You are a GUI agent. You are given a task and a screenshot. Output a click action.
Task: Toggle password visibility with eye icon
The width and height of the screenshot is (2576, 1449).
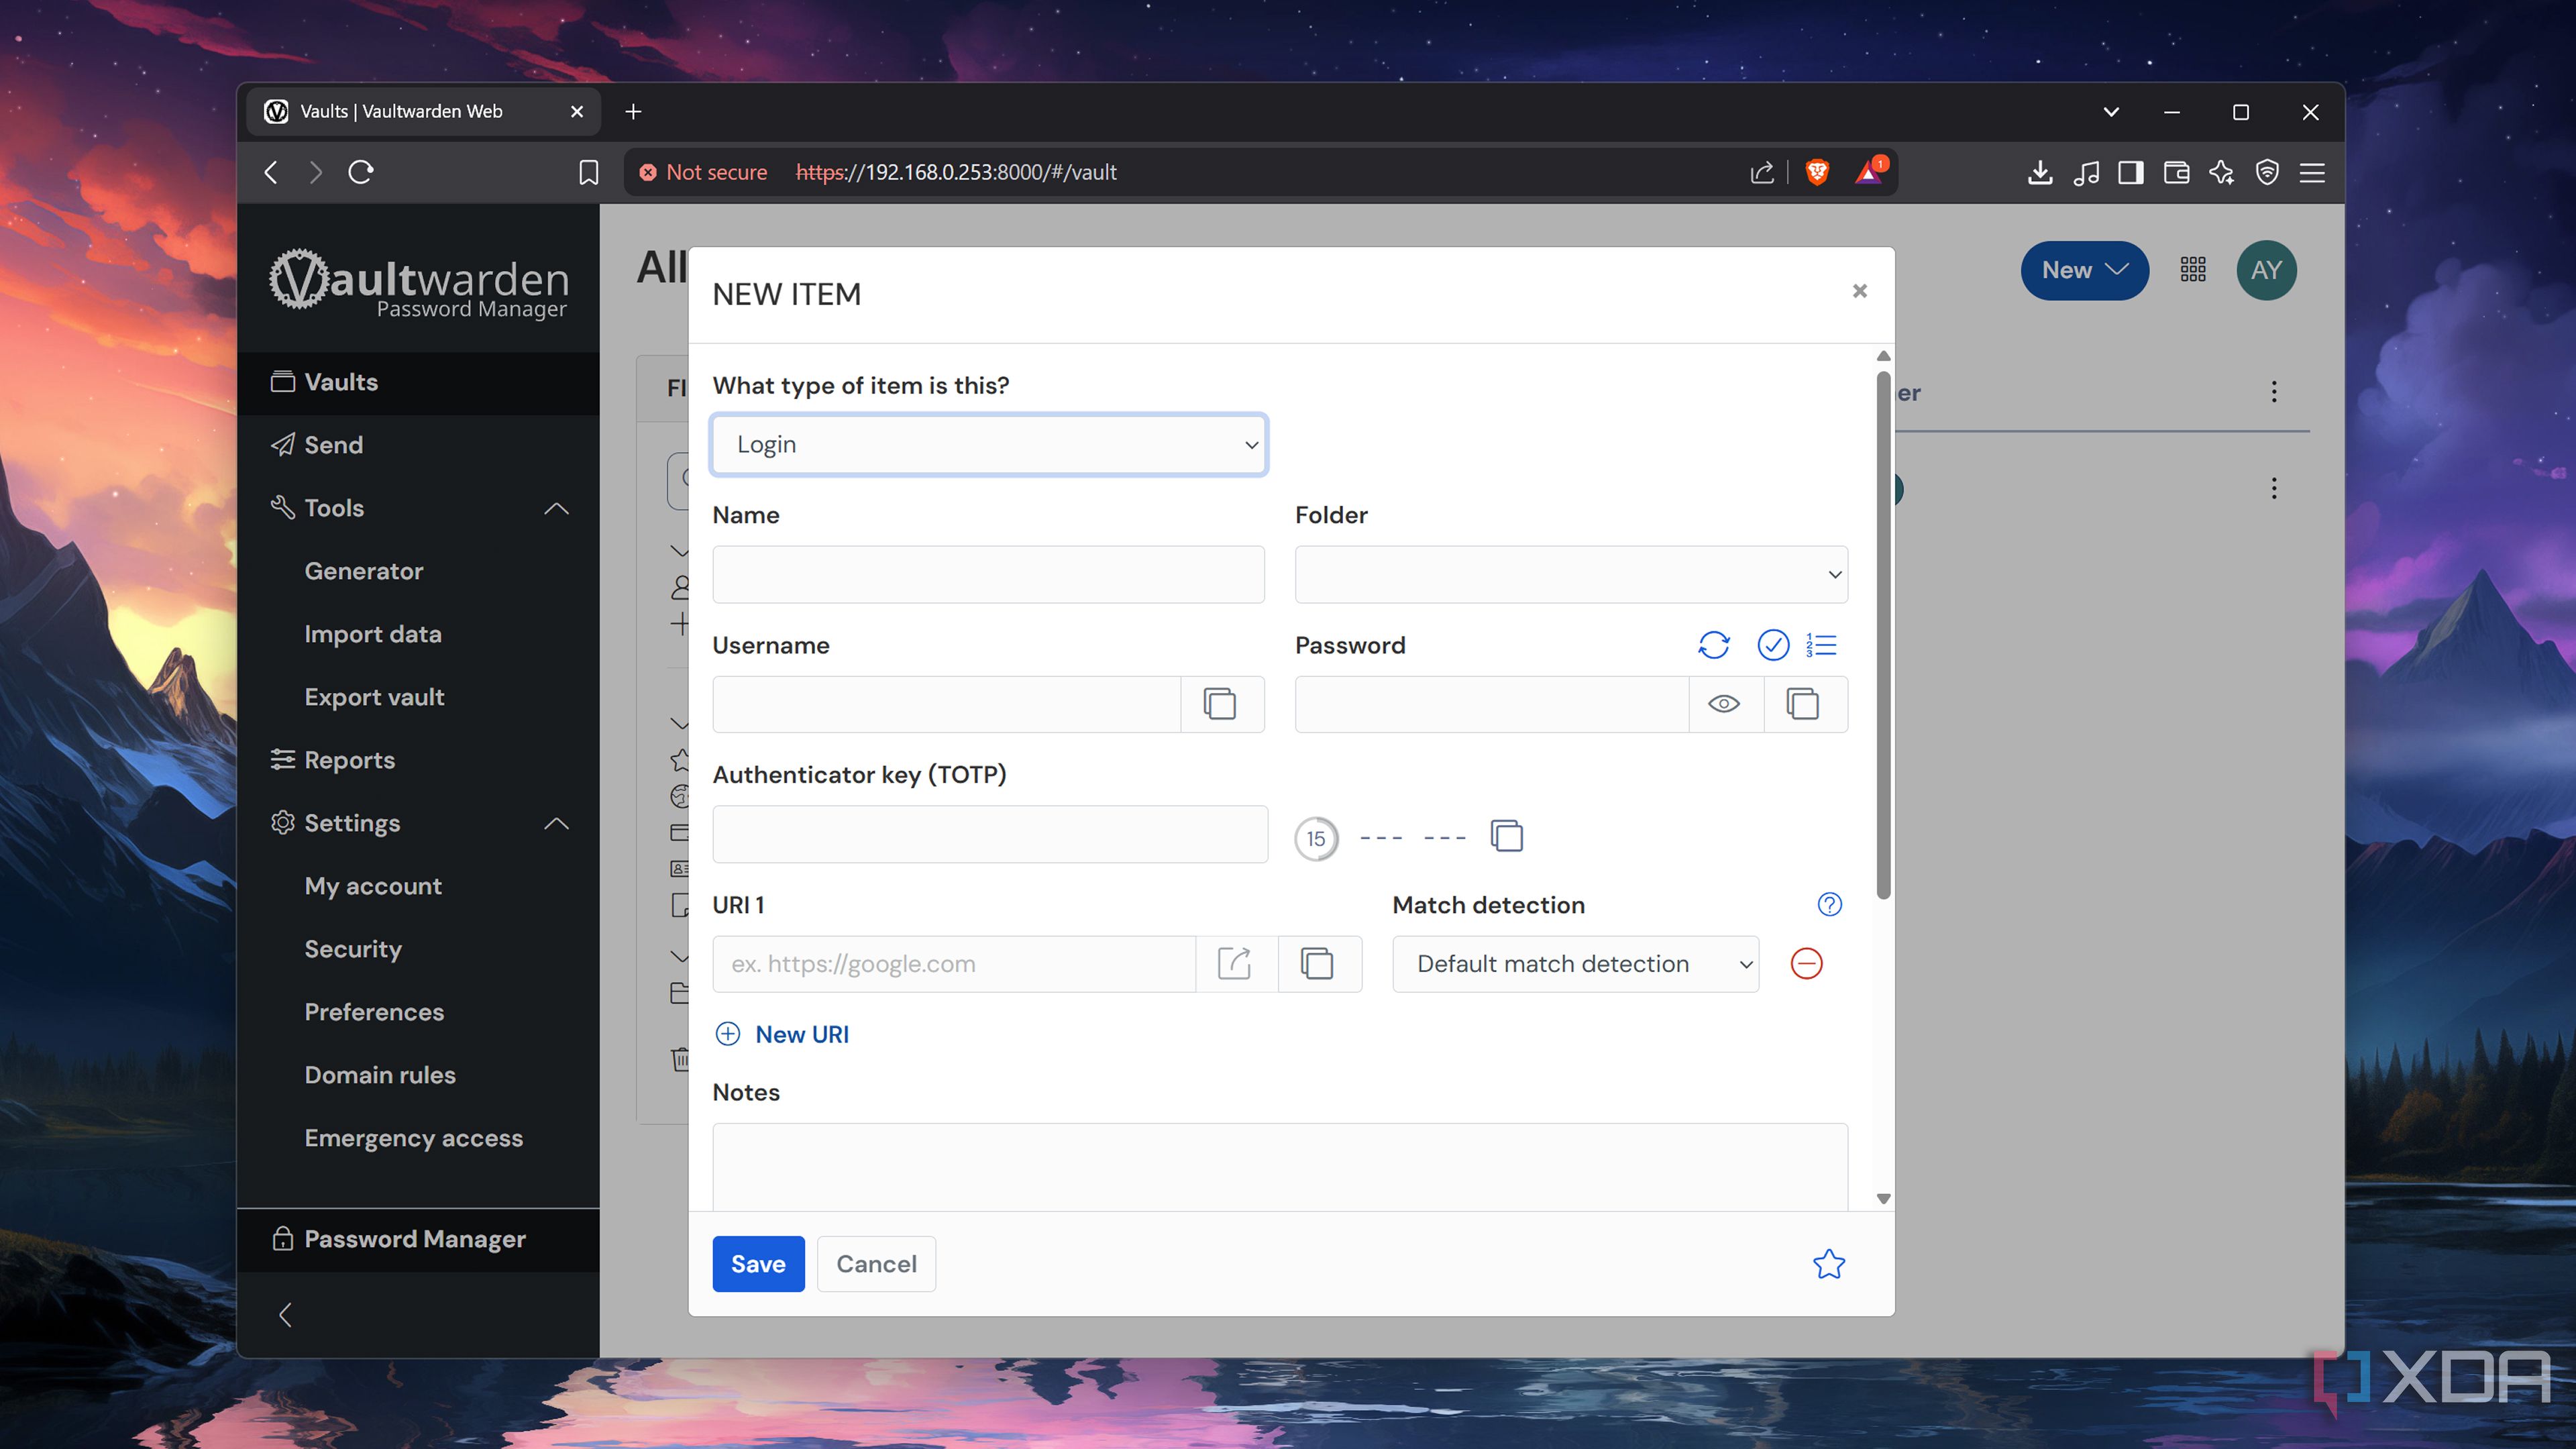click(x=1724, y=704)
